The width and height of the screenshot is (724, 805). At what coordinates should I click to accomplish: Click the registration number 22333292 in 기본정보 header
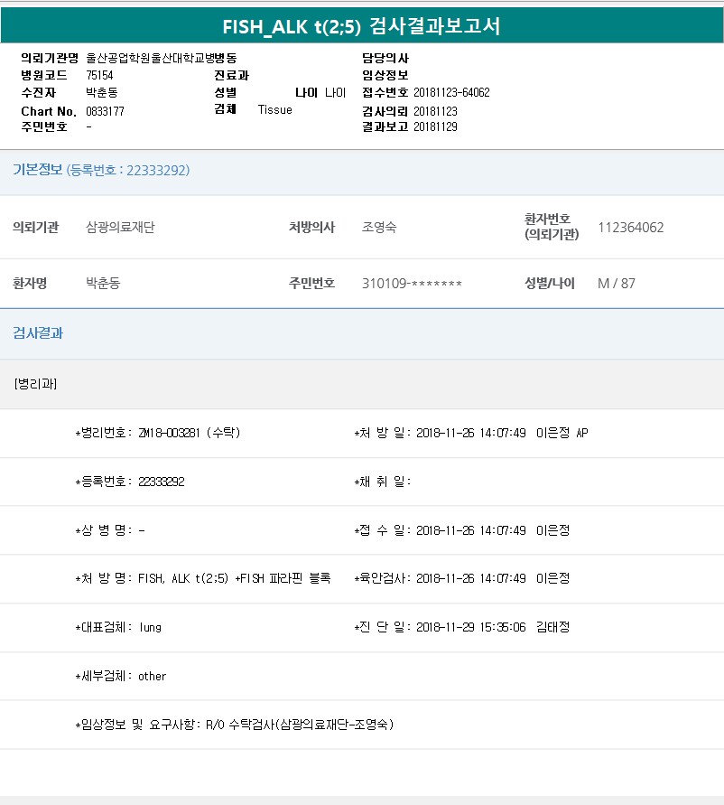coord(157,170)
